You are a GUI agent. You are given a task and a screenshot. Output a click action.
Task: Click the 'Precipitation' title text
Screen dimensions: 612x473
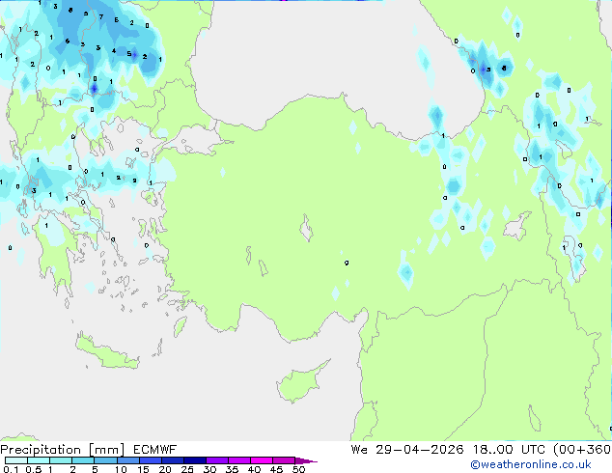[41, 450]
